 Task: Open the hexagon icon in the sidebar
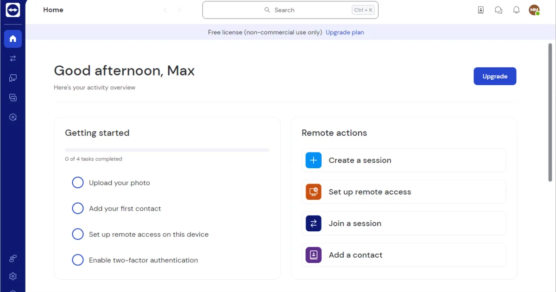[13, 117]
